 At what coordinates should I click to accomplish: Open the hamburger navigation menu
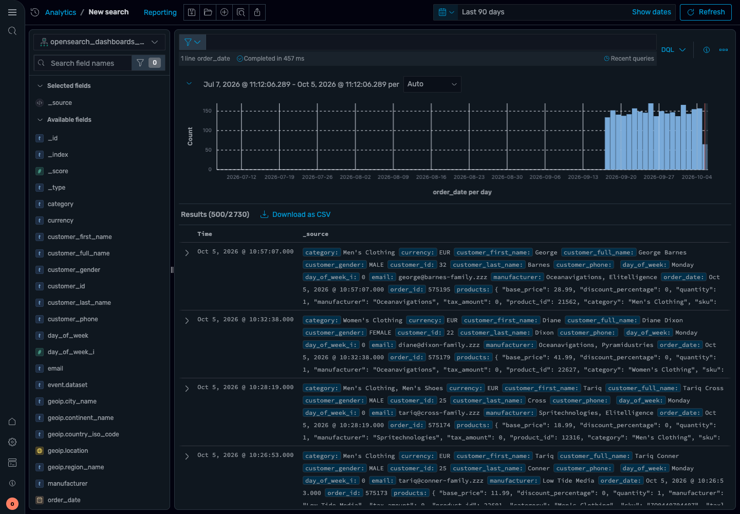(x=12, y=12)
